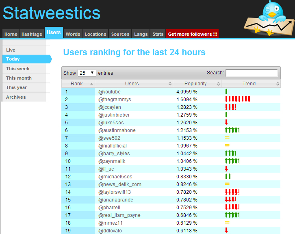This screenshot has width=295, height=234.
Task: Open the @harry_styles user link
Action: [x=114, y=153]
